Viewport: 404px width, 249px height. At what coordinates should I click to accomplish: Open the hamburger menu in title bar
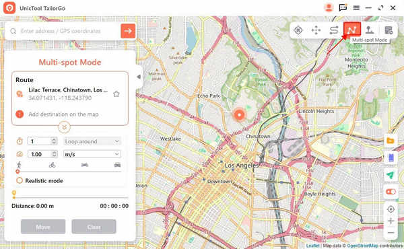(356, 8)
